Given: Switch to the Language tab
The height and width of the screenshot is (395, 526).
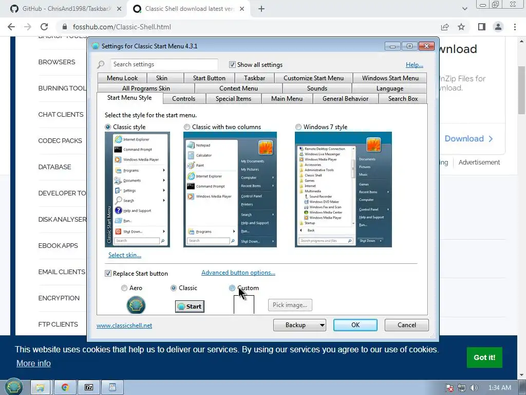Looking at the screenshot, I should 389,88.
